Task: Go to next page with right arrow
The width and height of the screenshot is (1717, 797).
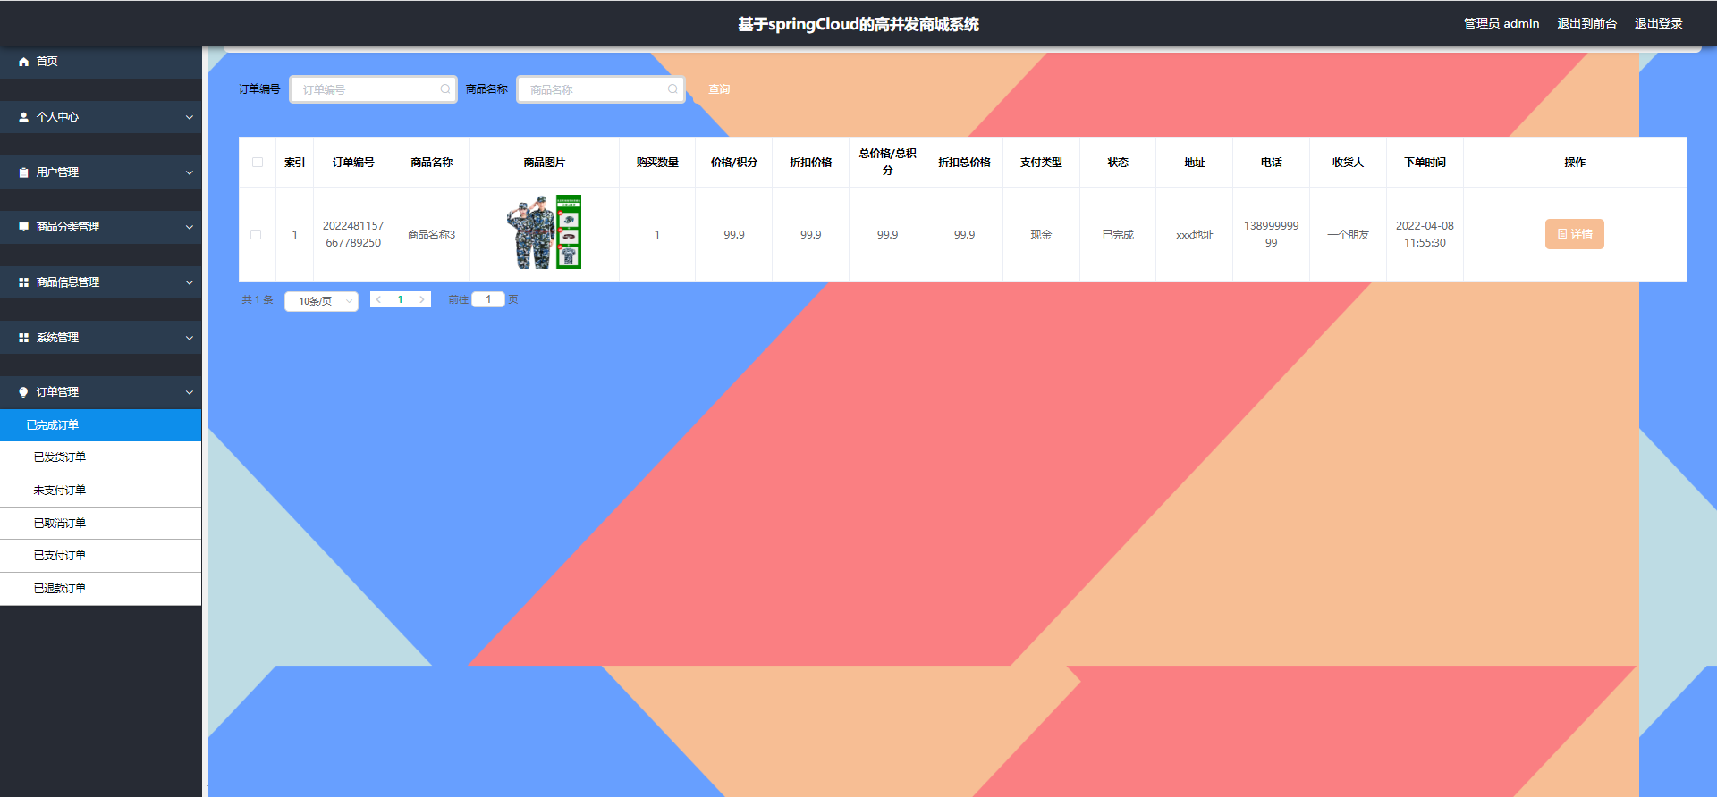Action: tap(422, 300)
